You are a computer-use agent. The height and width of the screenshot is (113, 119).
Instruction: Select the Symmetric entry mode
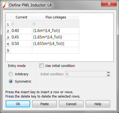tap(11, 81)
